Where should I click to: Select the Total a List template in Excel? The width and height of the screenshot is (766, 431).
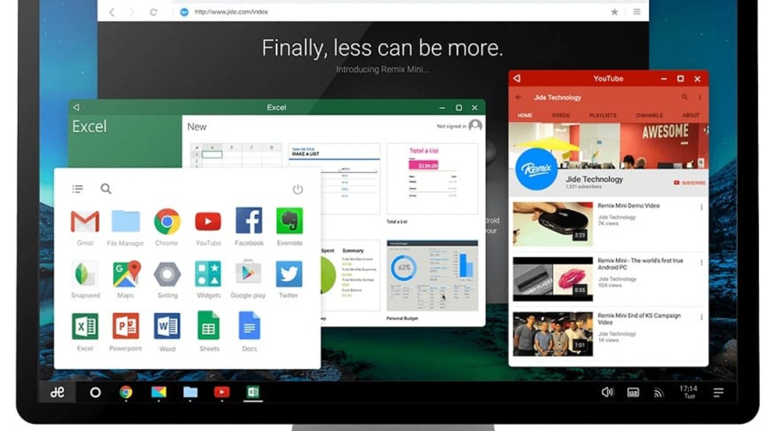click(432, 179)
